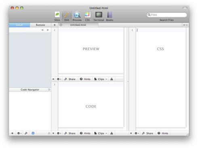The width and height of the screenshot is (198, 148).
Task: Add a new document tab
Action: click(x=55, y=25)
